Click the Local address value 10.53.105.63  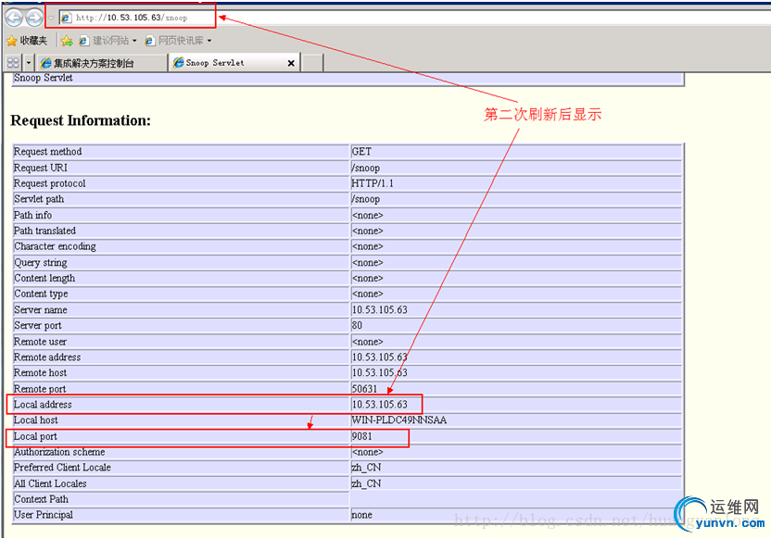pyautogui.click(x=380, y=405)
